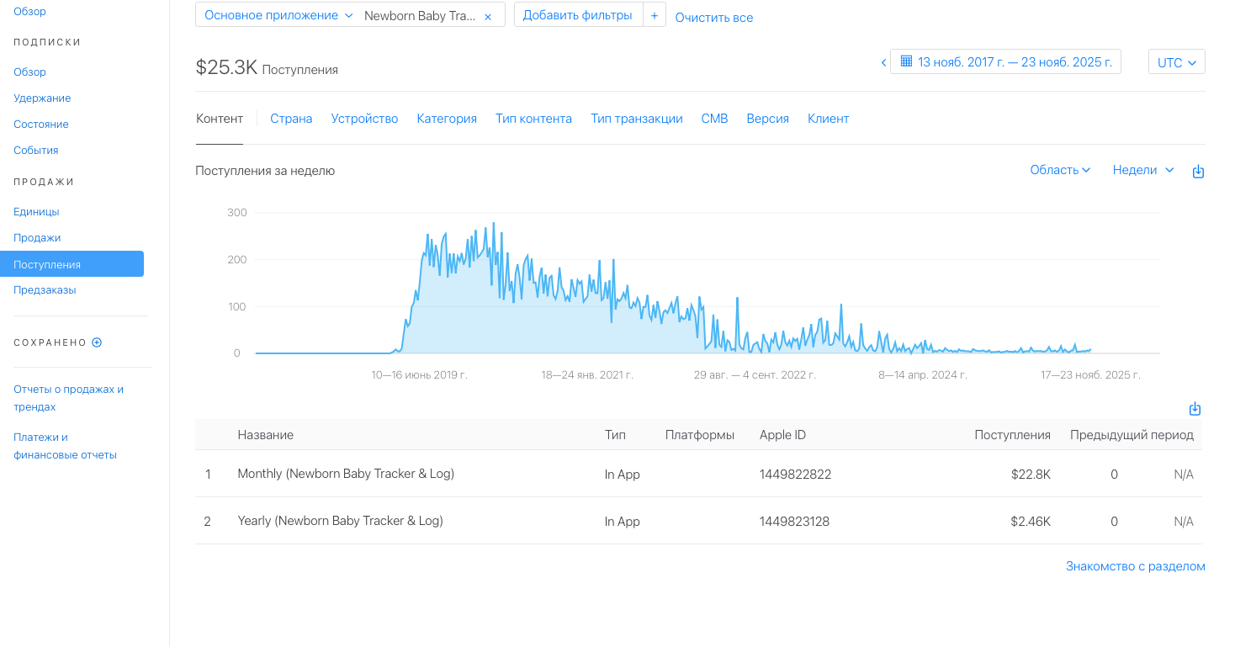Open Платежи и финансовые отчеты
This screenshot has width=1235, height=647.
coord(65,446)
